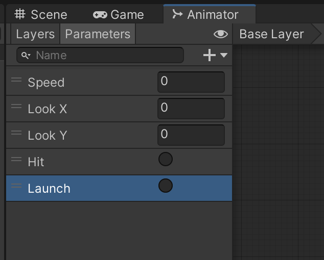Image resolution: width=324 pixels, height=260 pixels.
Task: Switch to the Scene tab
Action: click(41, 14)
